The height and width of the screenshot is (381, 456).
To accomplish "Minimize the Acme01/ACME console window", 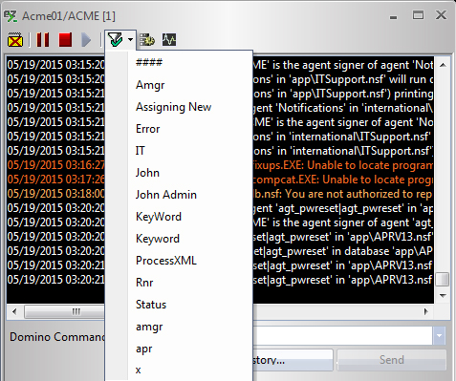I will click(x=394, y=17).
